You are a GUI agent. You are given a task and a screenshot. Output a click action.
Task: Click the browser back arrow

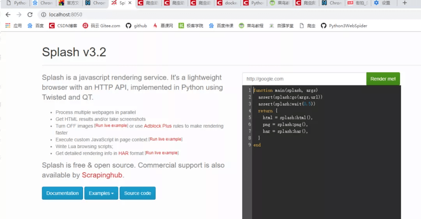[x=8, y=14]
